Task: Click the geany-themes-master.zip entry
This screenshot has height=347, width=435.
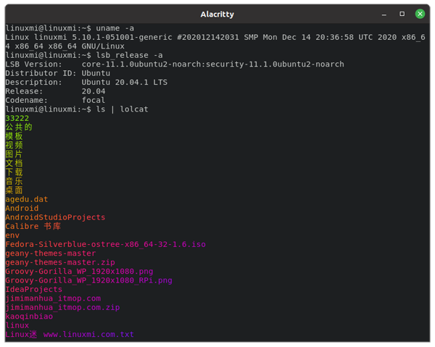Action: coord(59,262)
